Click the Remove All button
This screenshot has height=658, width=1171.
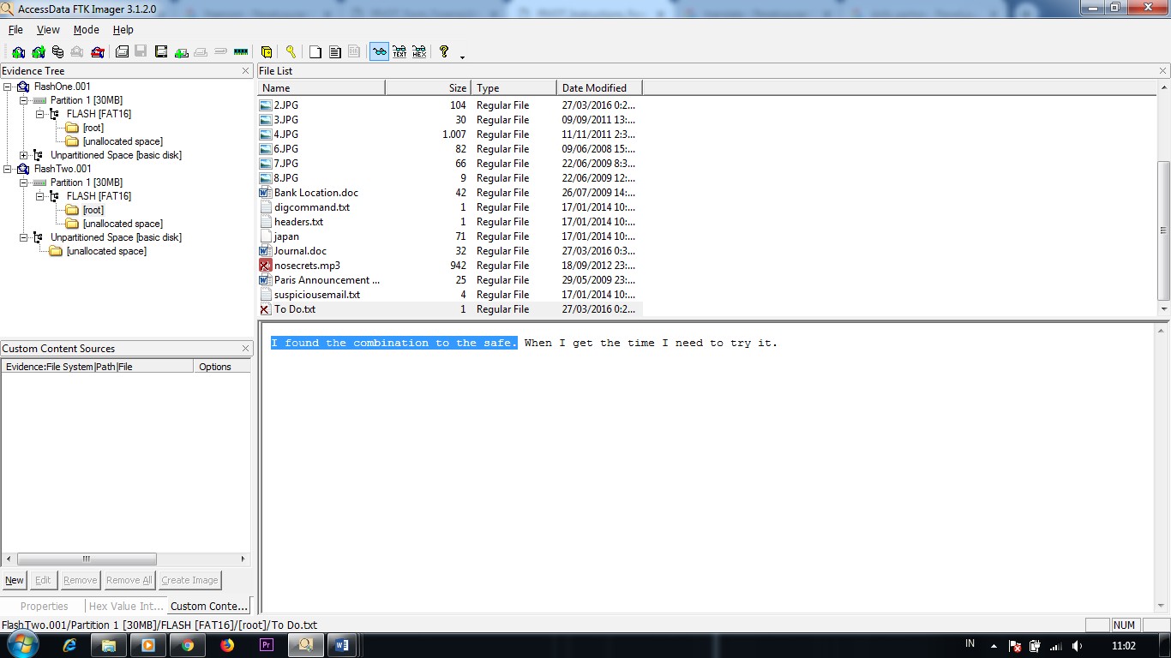coord(129,580)
